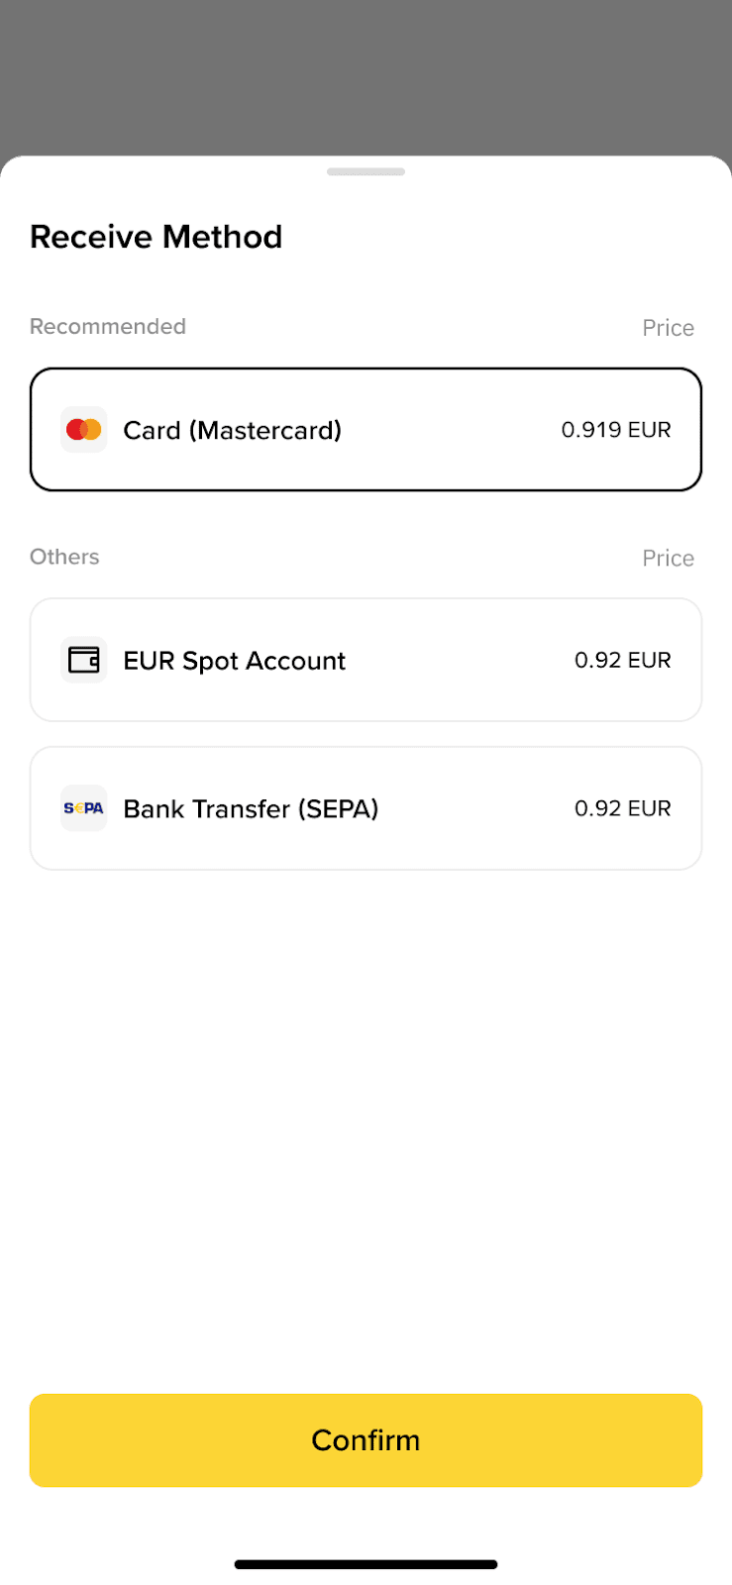Click the EUR Spot Account 0.92 EUR price
732x1585 pixels.
coord(622,660)
